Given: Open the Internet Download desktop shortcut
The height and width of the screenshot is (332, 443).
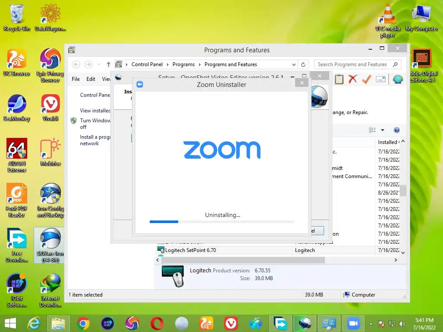Looking at the screenshot, I should click(x=50, y=290).
